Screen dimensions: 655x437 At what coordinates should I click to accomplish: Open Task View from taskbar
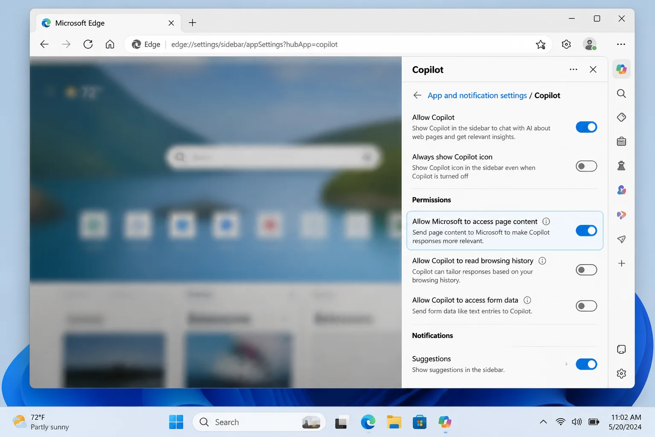click(342, 422)
